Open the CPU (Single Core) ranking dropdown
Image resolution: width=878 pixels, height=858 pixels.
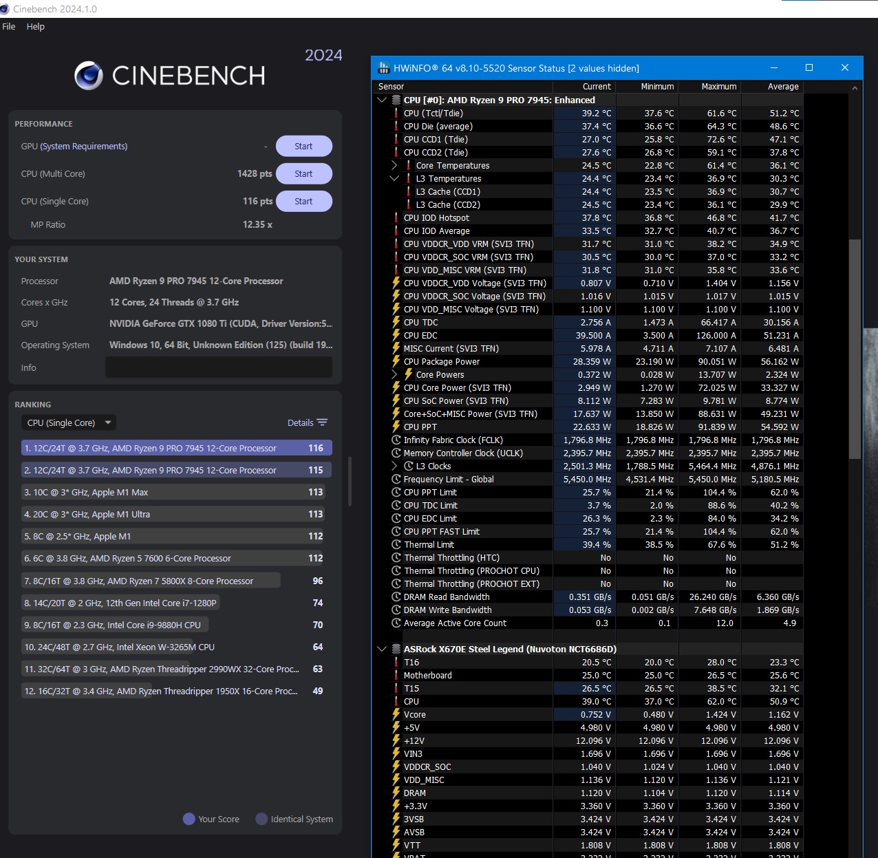[69, 423]
